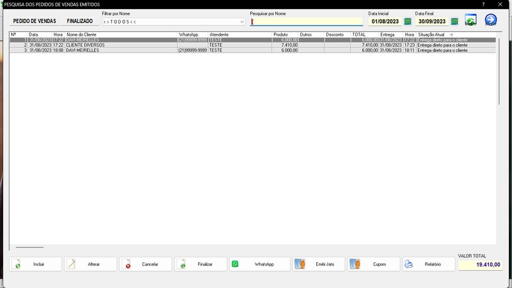
Task: Click the 17:23 delivery time cell
Action: coord(410,45)
